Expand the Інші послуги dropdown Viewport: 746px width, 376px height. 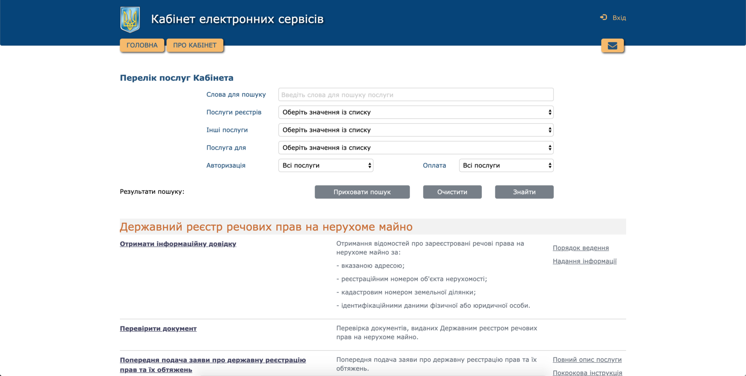[x=416, y=130]
